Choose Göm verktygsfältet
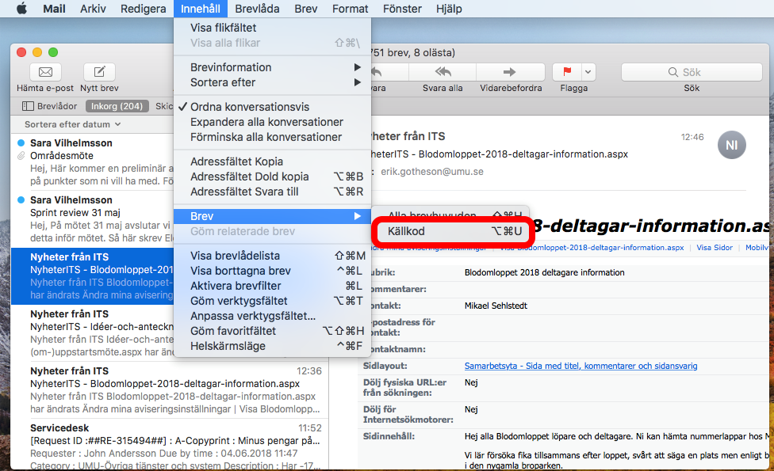Screen dimensions: 774x471 273,301
